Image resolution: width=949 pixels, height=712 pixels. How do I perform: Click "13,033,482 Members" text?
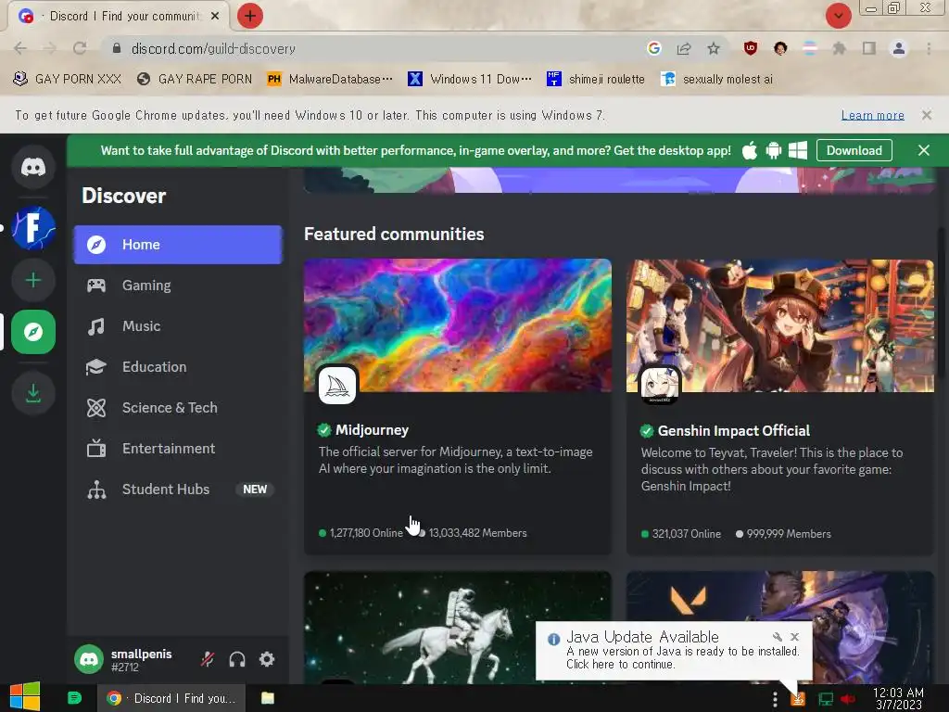pyautogui.click(x=477, y=533)
